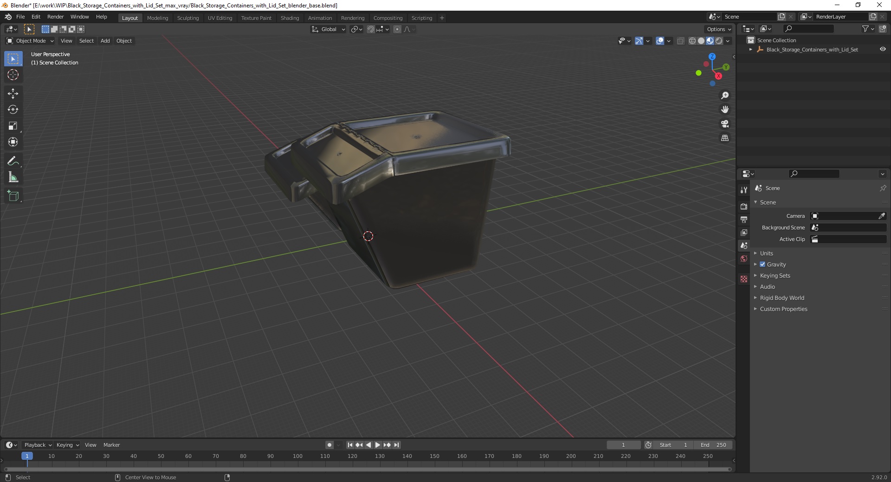Select the Measure tool
The height and width of the screenshot is (482, 891).
[13, 178]
